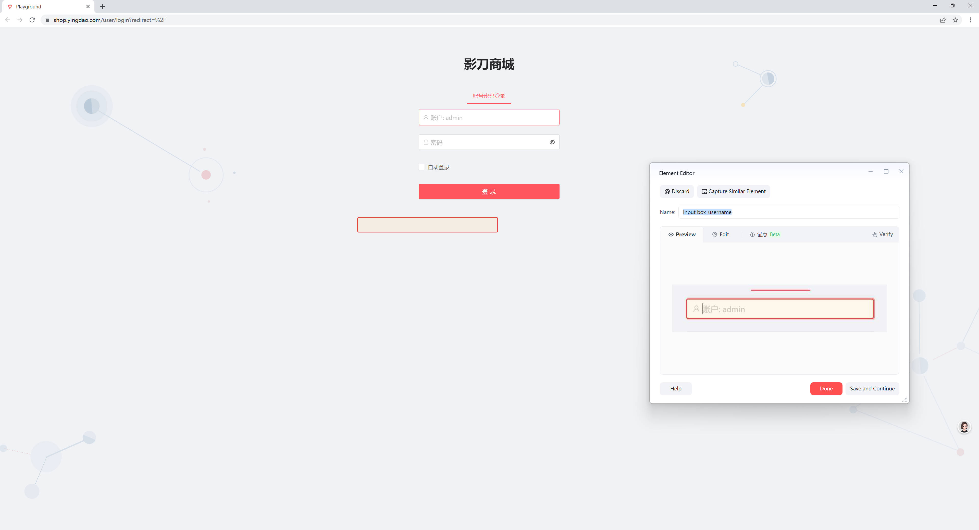Open a new browser tab

click(x=103, y=6)
